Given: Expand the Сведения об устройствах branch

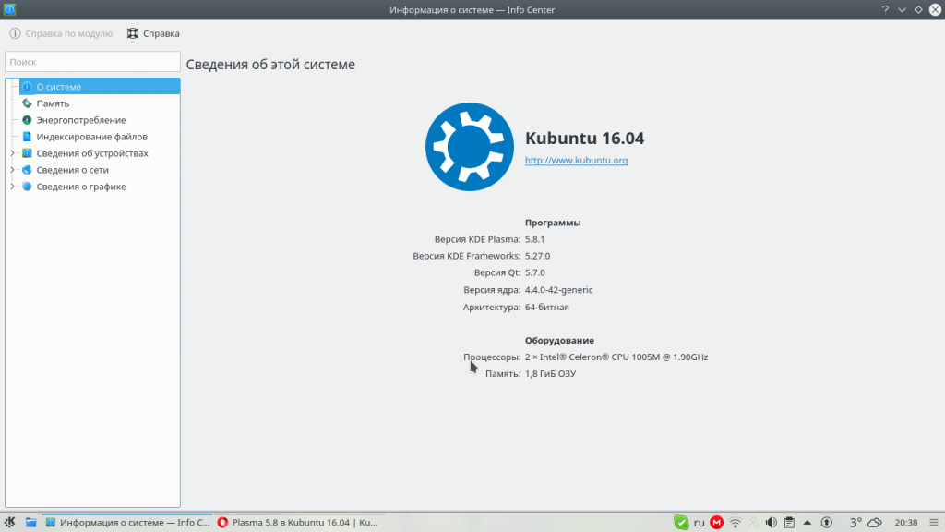Looking at the screenshot, I should point(12,153).
